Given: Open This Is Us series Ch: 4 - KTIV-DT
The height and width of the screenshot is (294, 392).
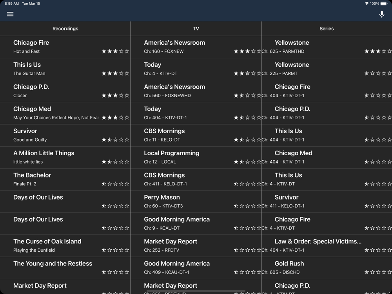Looking at the screenshot, I should [x=327, y=179].
